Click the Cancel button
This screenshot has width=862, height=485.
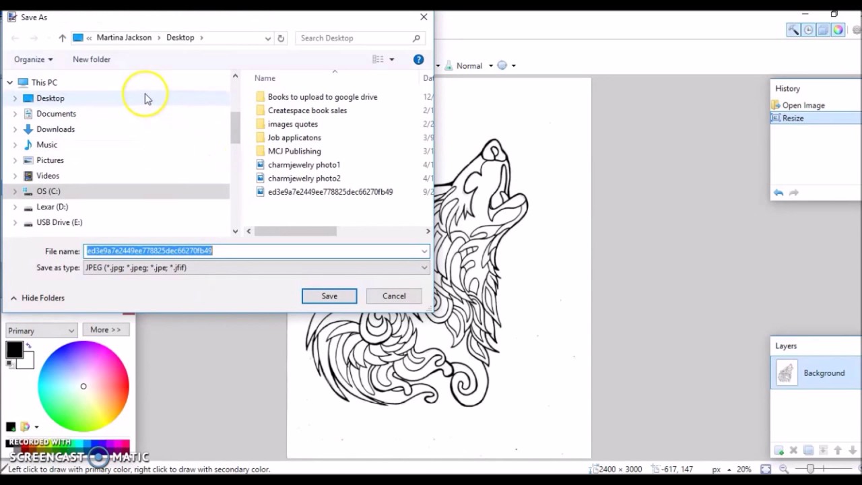click(394, 296)
